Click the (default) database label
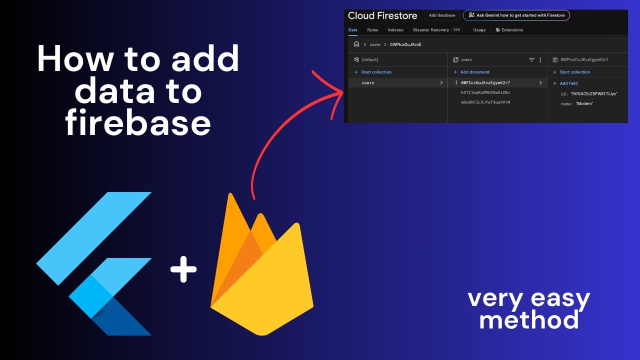Screen dimensions: 640x360 370,59
